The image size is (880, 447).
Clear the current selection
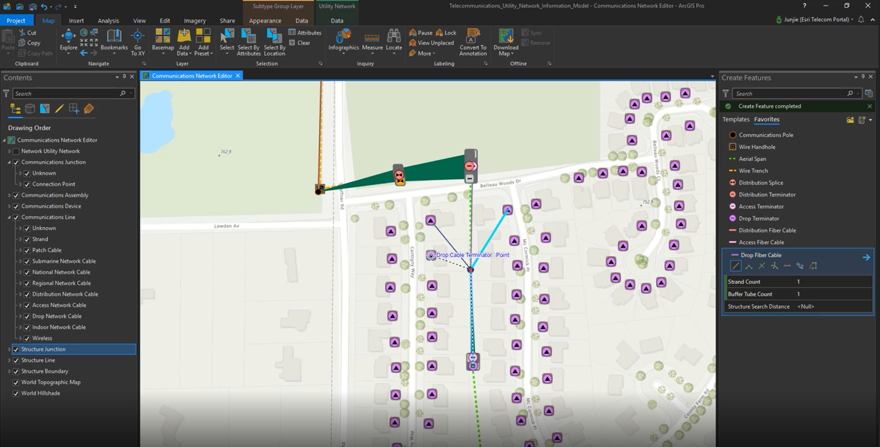point(299,43)
